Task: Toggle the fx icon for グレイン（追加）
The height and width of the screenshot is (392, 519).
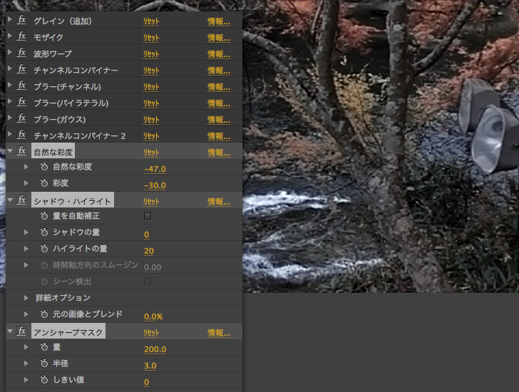Action: tap(22, 21)
